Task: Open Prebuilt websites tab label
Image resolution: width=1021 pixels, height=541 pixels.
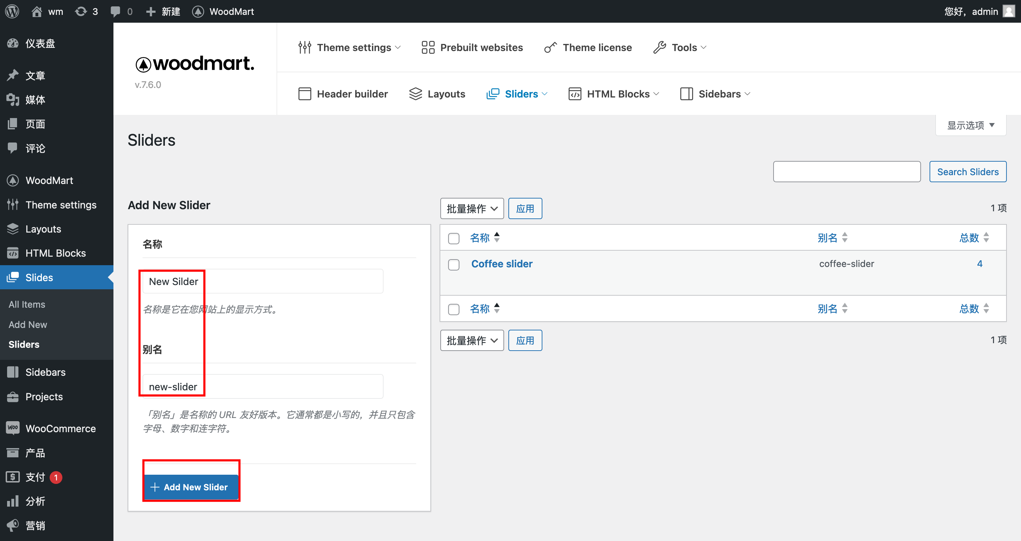Action: 481,48
